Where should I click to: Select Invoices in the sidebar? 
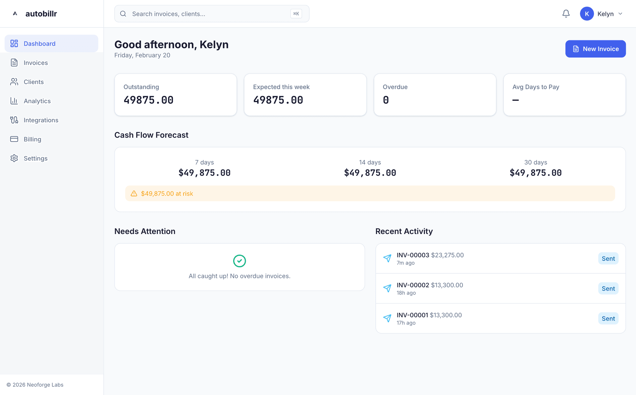coord(35,62)
